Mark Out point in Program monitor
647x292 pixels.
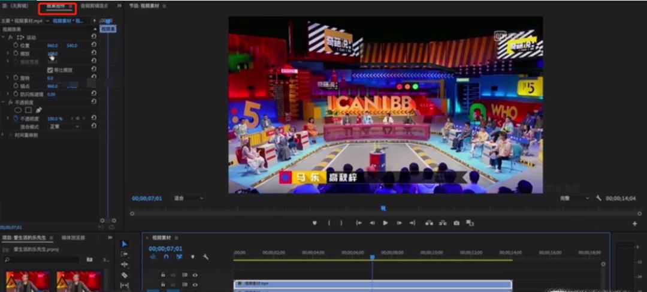(341, 223)
